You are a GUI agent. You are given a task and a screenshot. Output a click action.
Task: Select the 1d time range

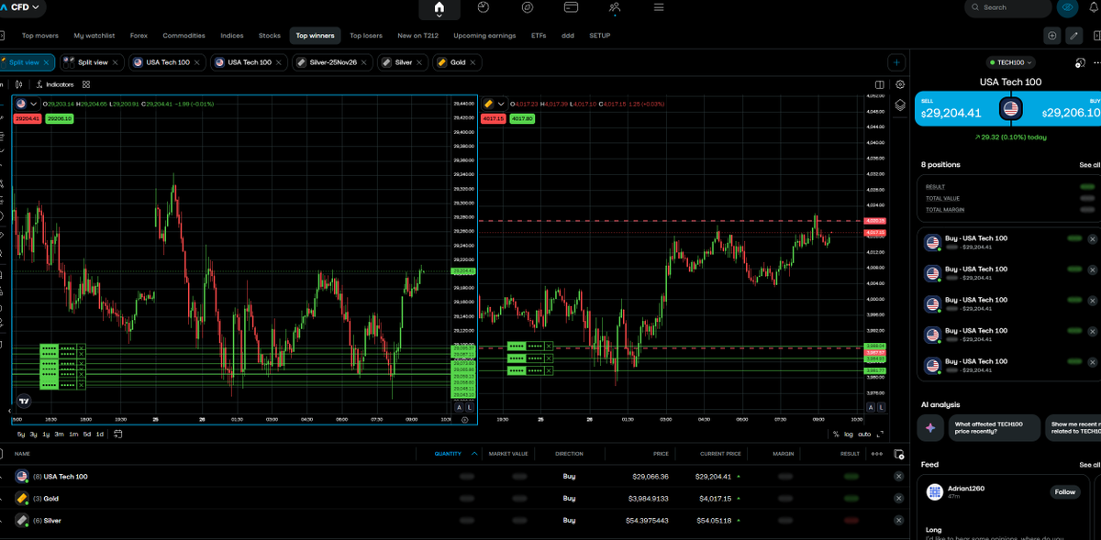click(99, 434)
